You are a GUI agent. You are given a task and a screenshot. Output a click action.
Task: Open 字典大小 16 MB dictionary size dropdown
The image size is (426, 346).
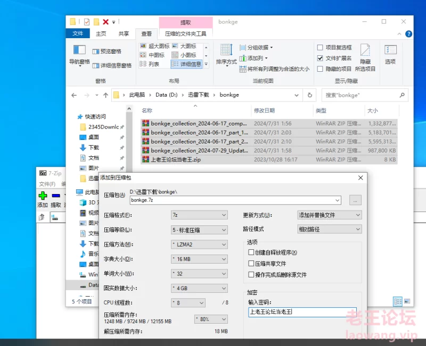pyautogui.click(x=199, y=259)
